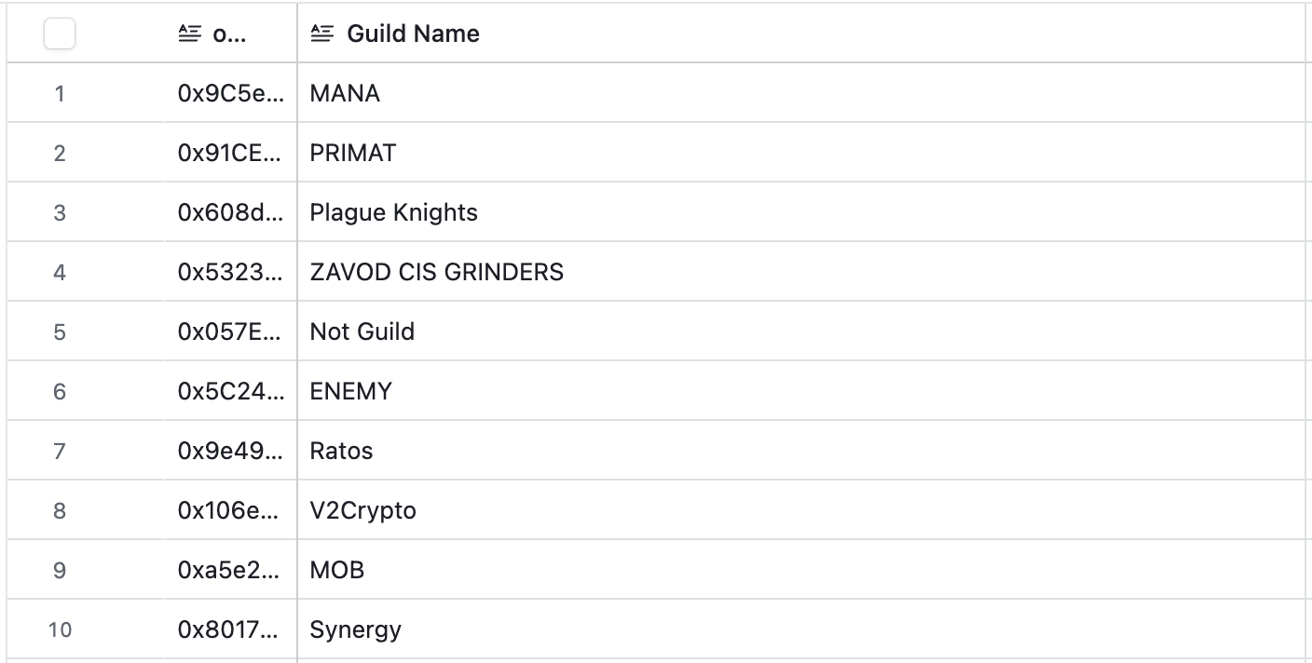Select row number 1

click(x=60, y=93)
